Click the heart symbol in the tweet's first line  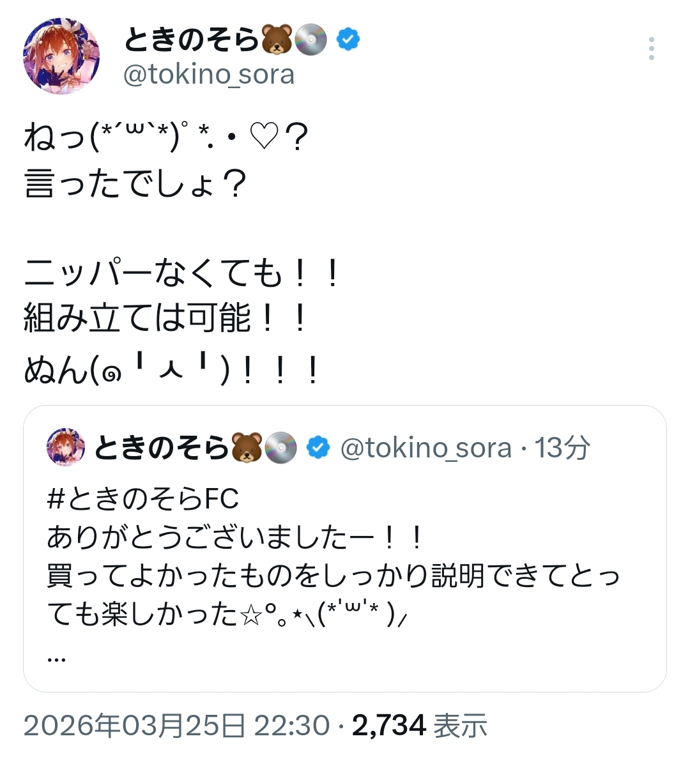tap(264, 137)
